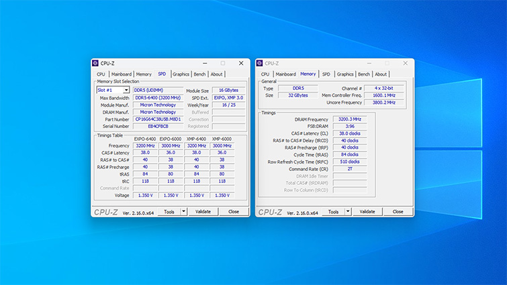Click CPU-Z app icon in right window title bar
Viewport: 507px width, 285px height.
tap(260, 63)
